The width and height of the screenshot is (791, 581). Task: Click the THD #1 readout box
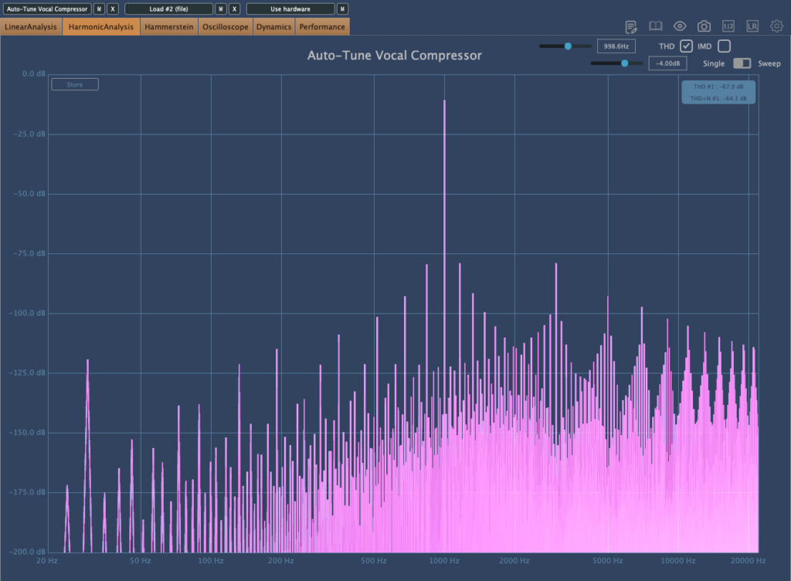[718, 92]
